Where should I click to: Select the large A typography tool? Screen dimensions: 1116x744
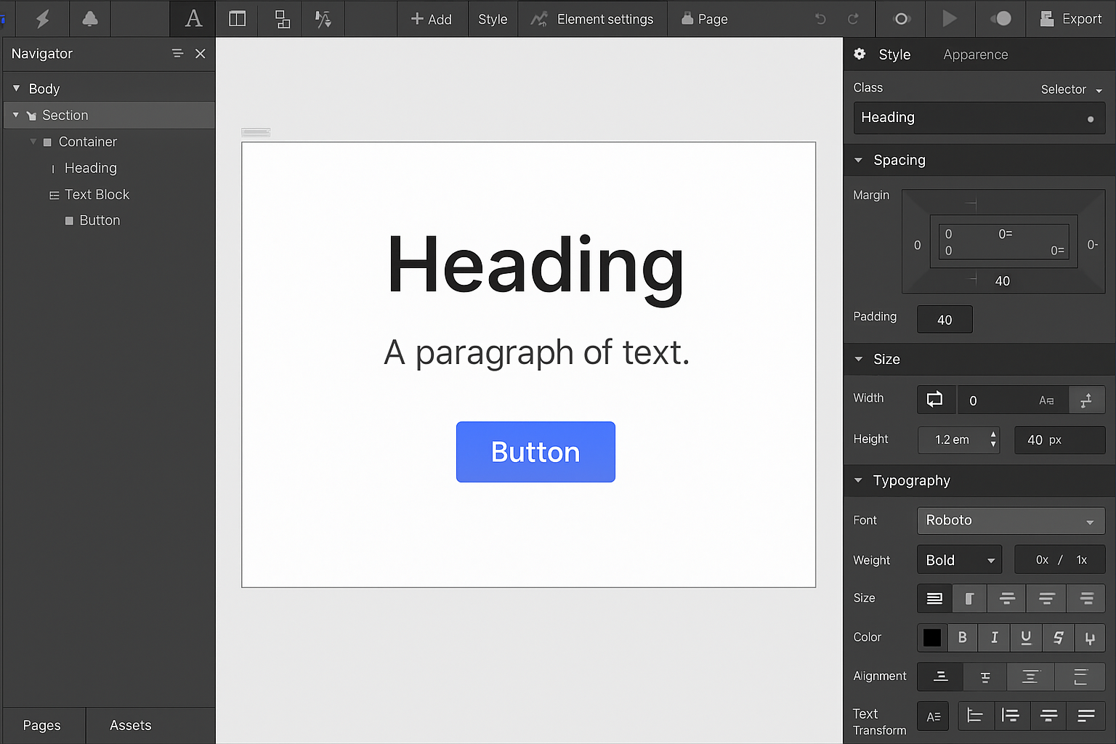(193, 19)
